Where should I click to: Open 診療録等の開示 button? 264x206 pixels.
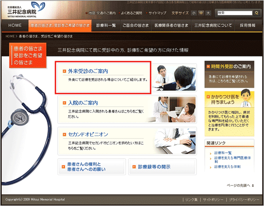point(162,167)
